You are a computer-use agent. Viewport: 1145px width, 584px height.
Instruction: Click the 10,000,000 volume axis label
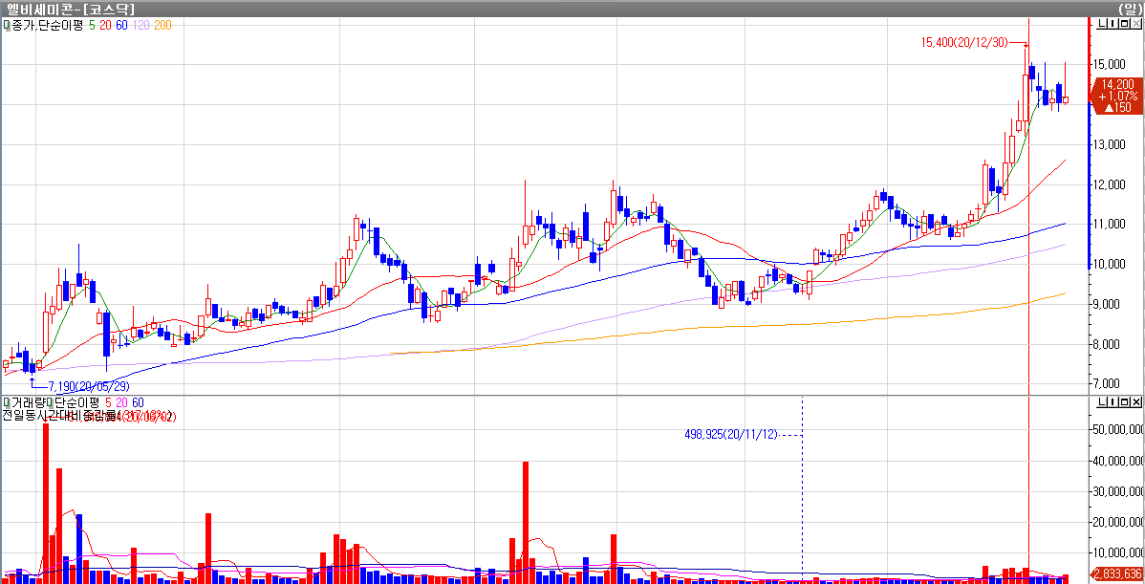(1117, 553)
